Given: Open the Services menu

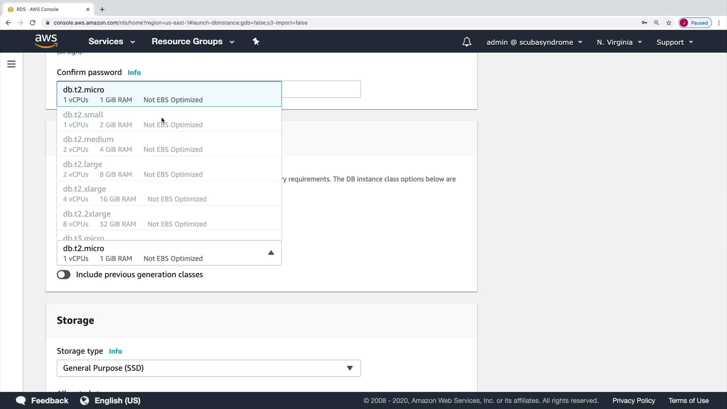Looking at the screenshot, I should 111,41.
